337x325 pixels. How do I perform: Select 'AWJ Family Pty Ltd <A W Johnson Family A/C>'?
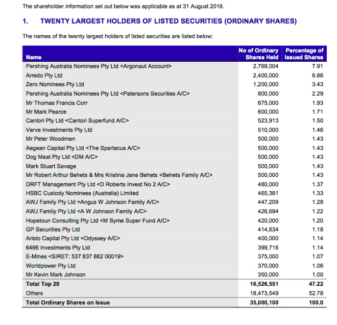[86, 211]
